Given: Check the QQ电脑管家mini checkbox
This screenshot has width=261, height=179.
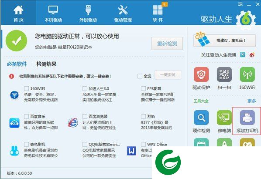Looking at the screenshot, I should click(x=85, y=144).
